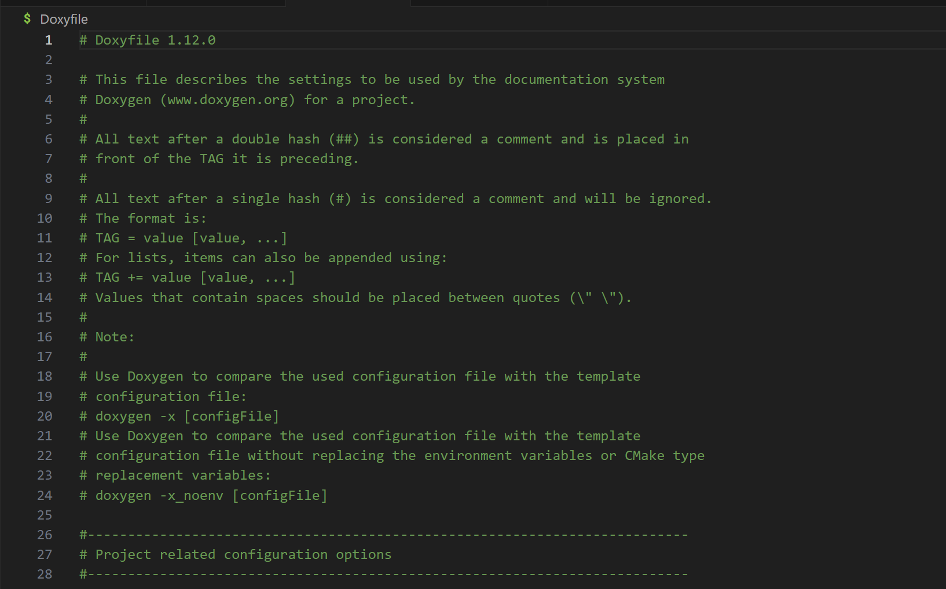Click the green dollar file icon
Image resolution: width=946 pixels, height=589 pixels.
(x=27, y=19)
